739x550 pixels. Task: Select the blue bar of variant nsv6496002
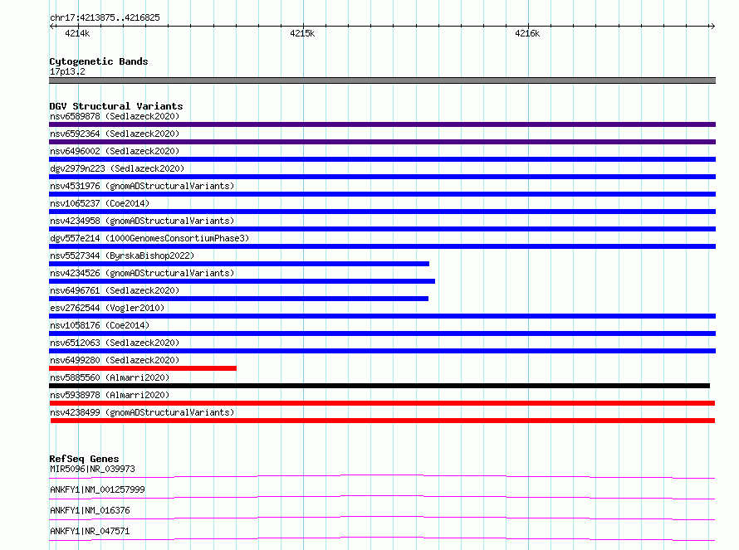[382, 159]
